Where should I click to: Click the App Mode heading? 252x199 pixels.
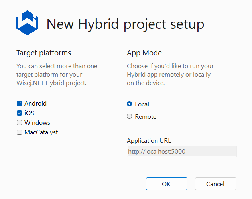click(x=144, y=53)
